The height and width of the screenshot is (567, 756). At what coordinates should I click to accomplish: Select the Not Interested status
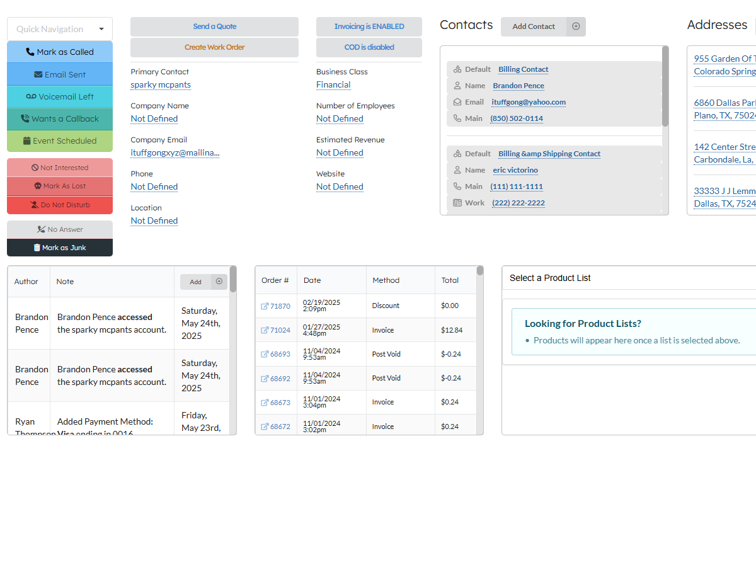[60, 168]
